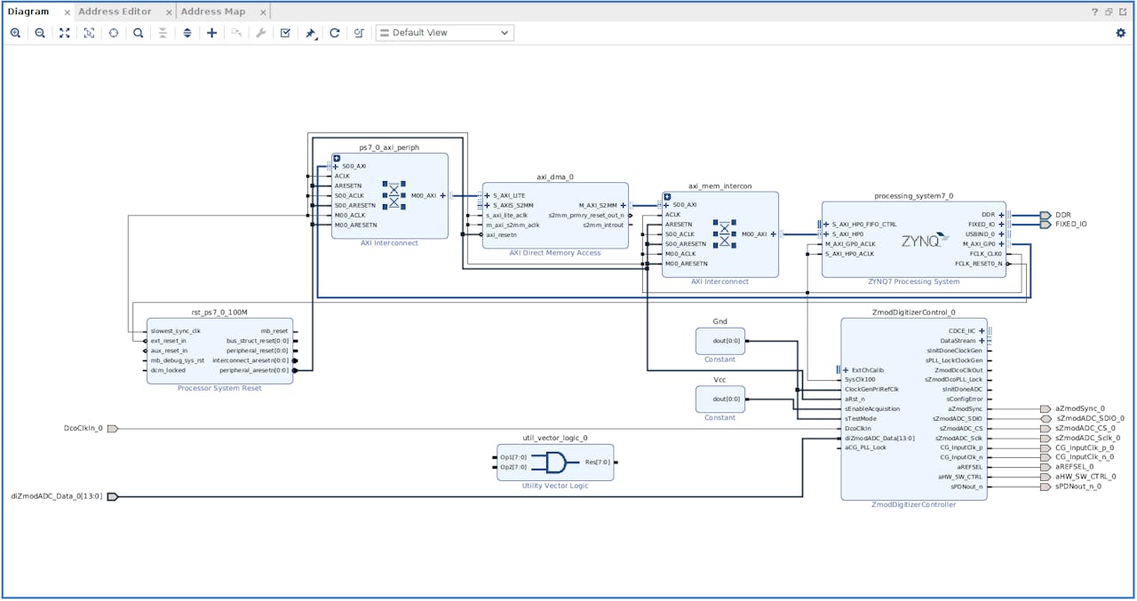Image resolution: width=1137 pixels, height=601 pixels.
Task: Click FCLK_CLK0 pin on processing_system7_0
Action: 986,254
